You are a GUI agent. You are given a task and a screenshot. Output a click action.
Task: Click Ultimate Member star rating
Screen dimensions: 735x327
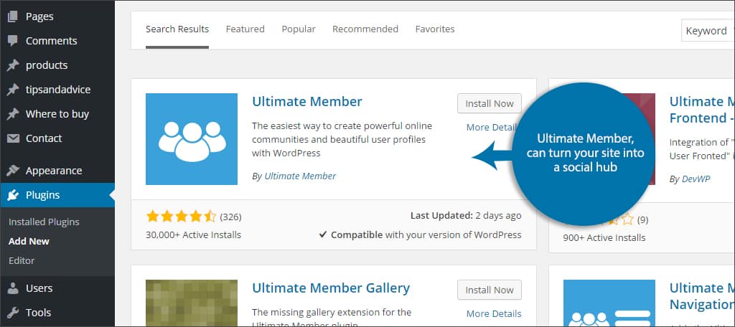181,217
